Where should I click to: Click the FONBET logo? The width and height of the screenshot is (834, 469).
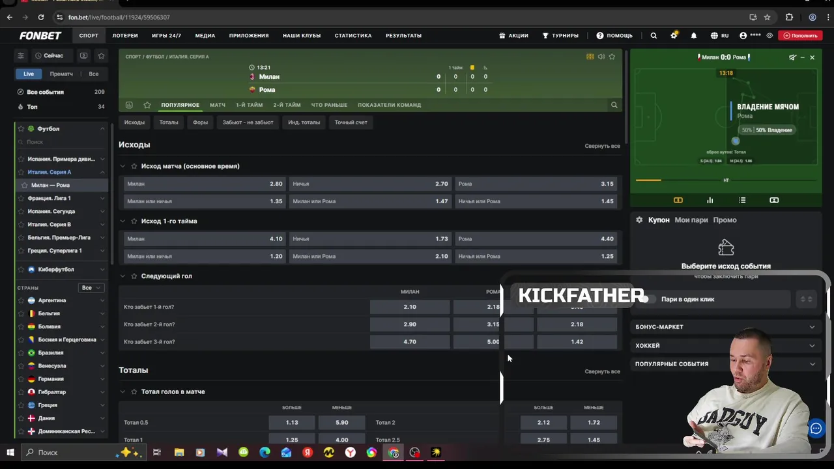40,36
